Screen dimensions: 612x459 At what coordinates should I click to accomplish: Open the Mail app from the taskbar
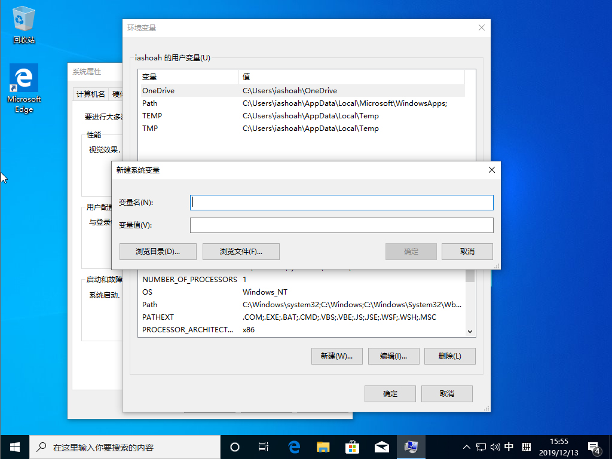click(382, 446)
